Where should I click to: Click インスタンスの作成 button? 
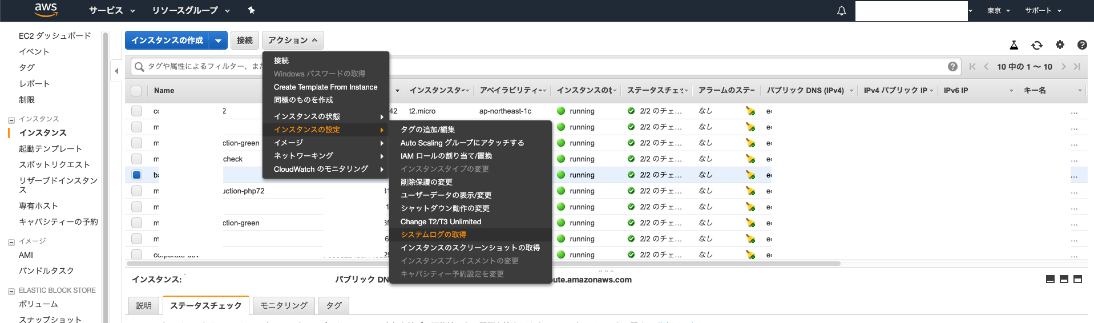coord(167,41)
